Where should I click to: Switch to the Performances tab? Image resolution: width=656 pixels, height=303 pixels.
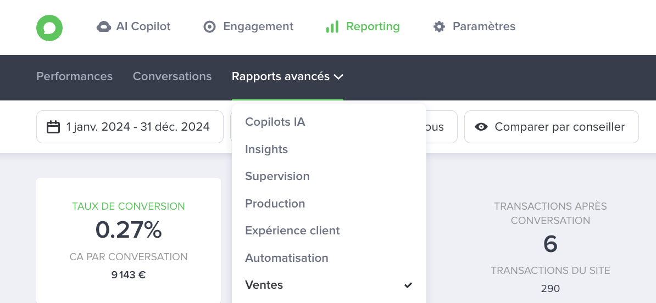[75, 76]
